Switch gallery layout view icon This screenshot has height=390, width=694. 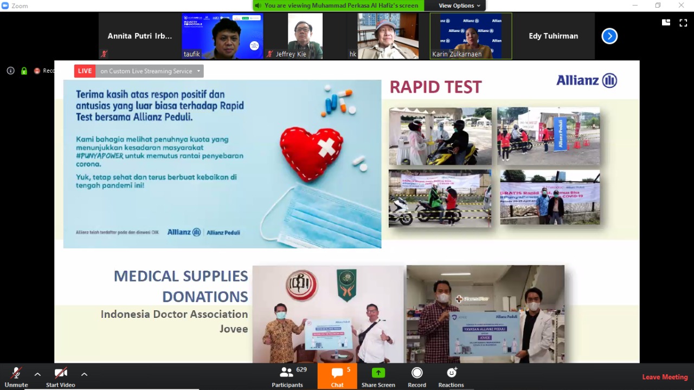click(666, 23)
